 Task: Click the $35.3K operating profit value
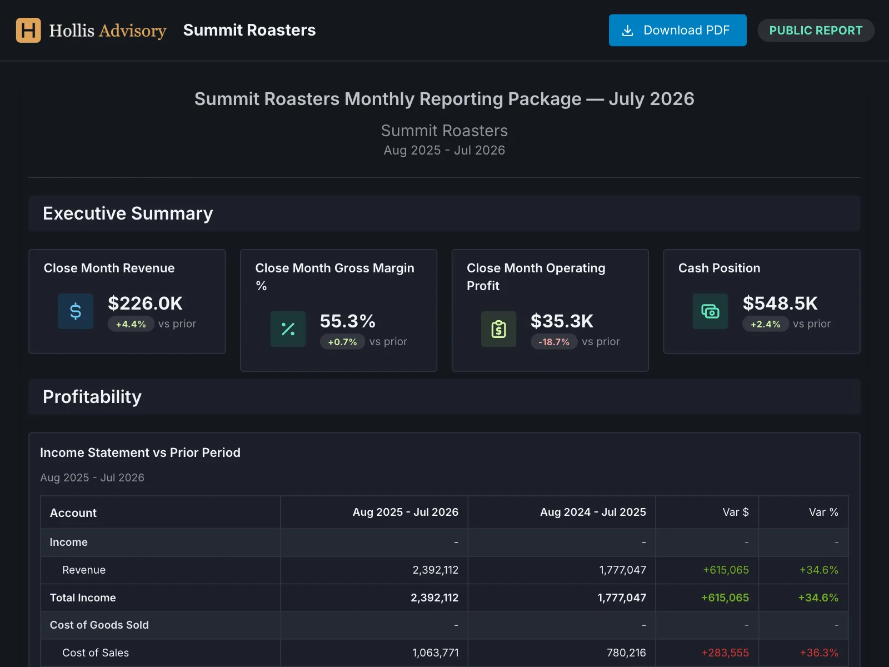click(x=562, y=321)
